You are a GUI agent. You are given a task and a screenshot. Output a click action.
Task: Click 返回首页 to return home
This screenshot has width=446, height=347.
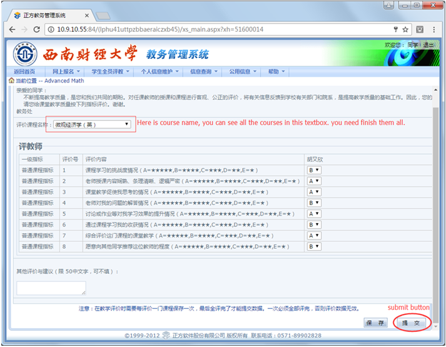(x=24, y=72)
